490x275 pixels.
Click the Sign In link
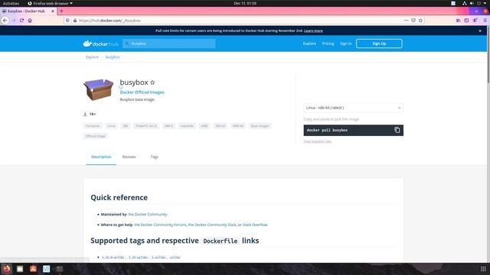[346, 44]
